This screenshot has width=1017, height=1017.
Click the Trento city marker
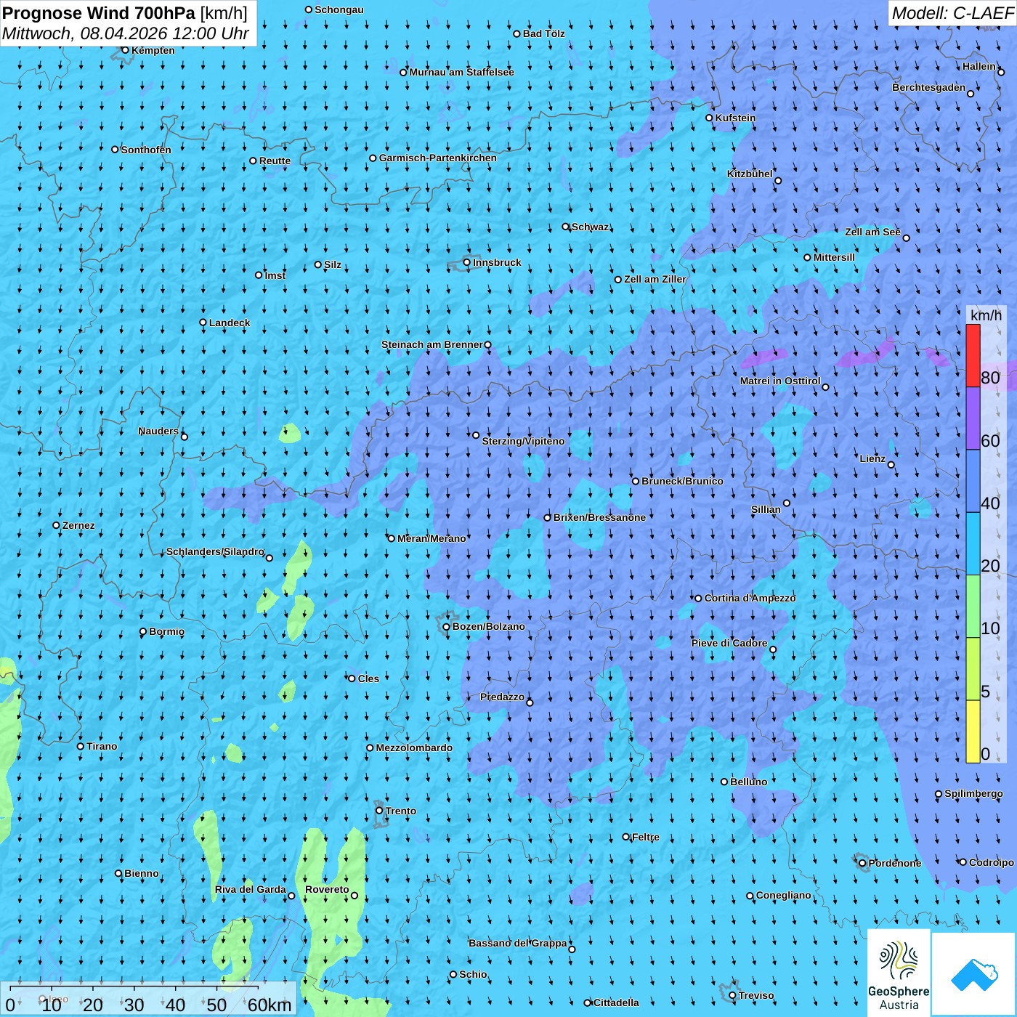click(379, 811)
